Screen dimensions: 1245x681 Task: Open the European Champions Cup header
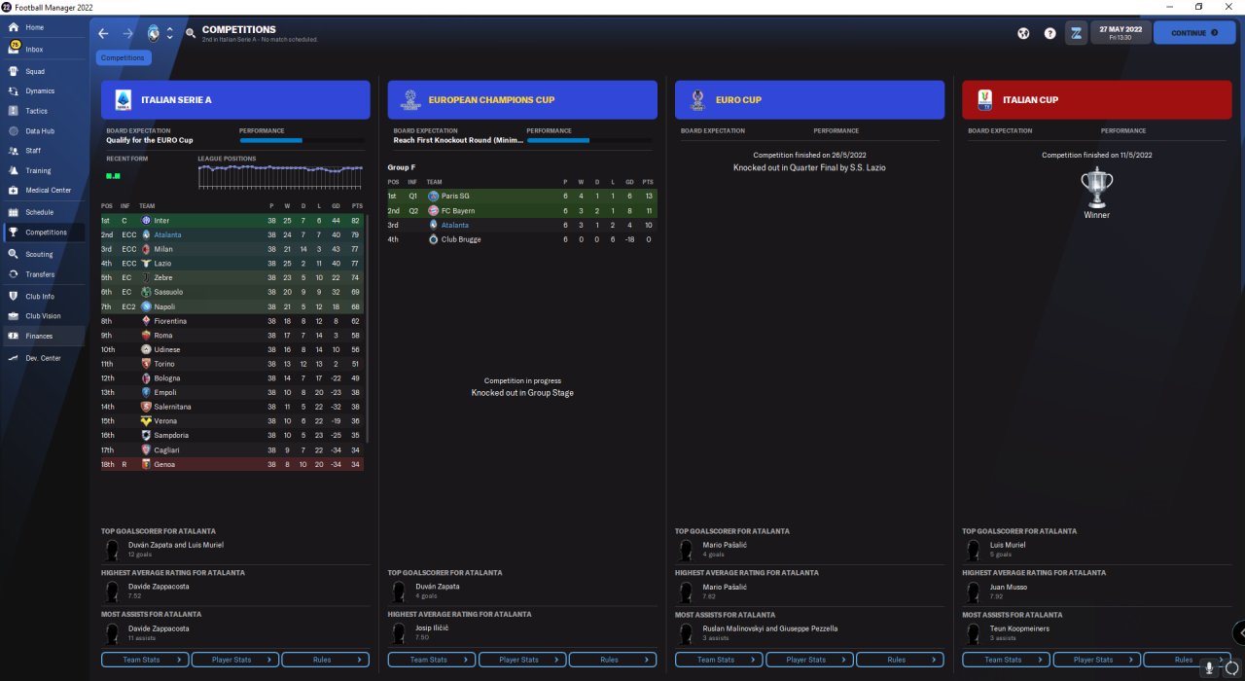522,99
